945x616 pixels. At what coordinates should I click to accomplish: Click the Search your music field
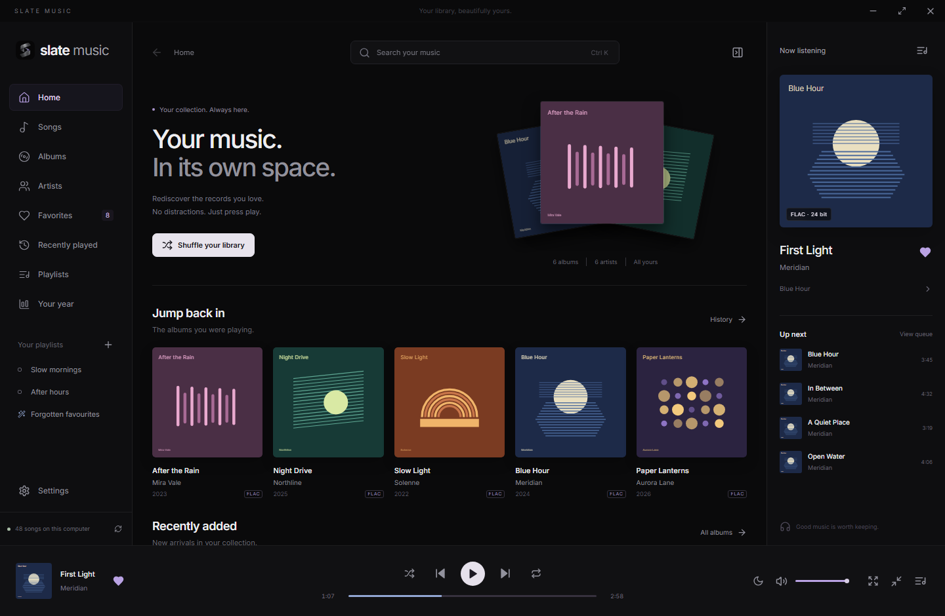(485, 52)
